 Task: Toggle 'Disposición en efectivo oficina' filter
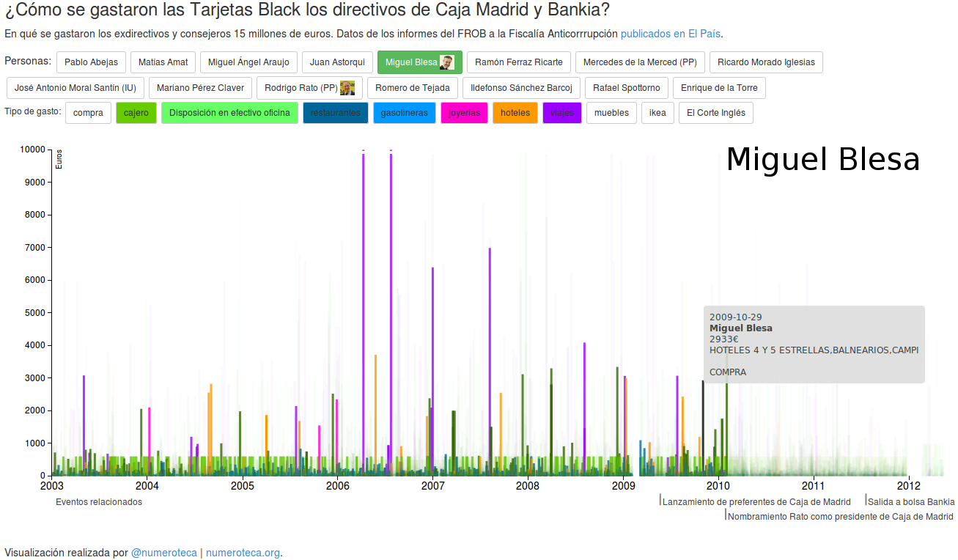click(x=229, y=113)
